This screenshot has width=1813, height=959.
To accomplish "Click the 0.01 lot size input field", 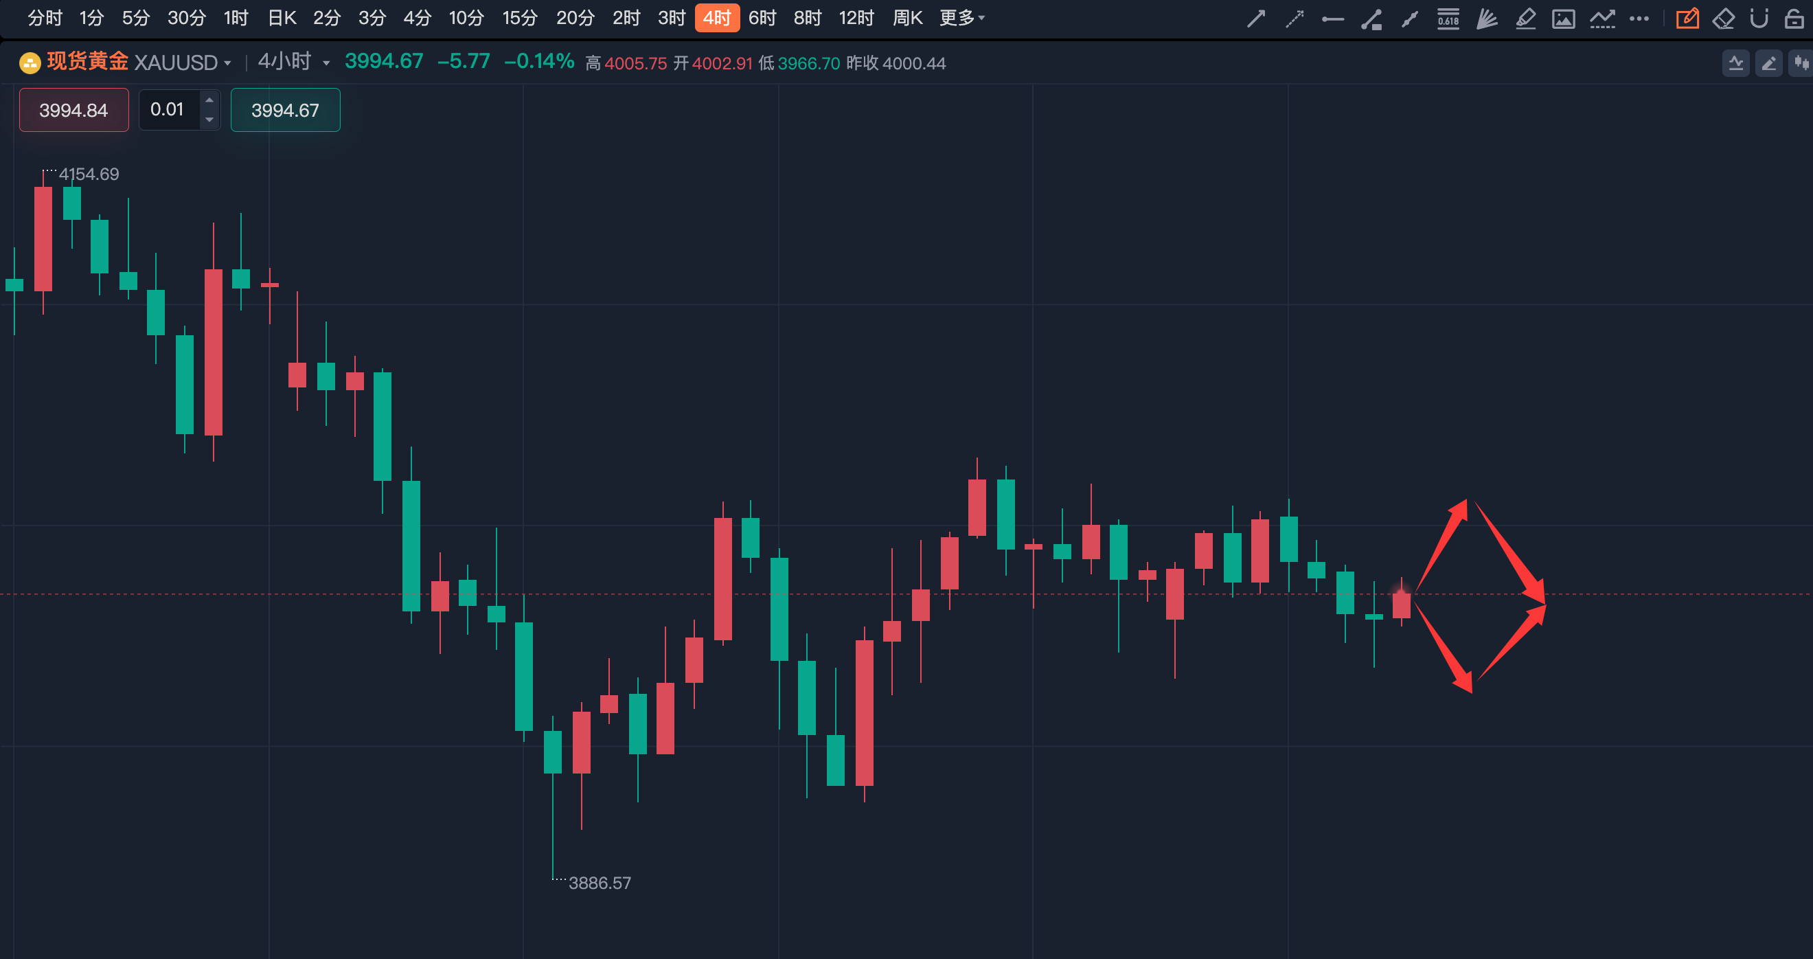I will pos(168,110).
